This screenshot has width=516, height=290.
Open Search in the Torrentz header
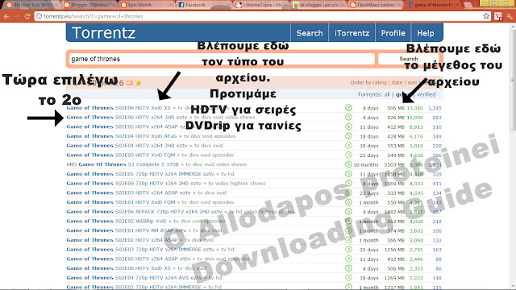pyautogui.click(x=310, y=33)
